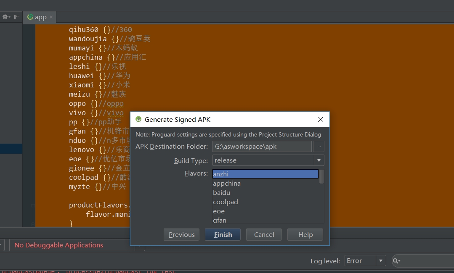454x273 pixels.
Task: Select the coolpad flavor
Action: pyautogui.click(x=265, y=202)
